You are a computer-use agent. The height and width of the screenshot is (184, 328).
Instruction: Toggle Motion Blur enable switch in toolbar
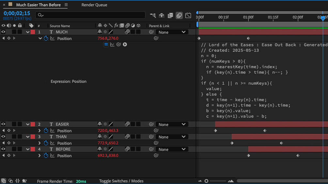coord(179,15)
